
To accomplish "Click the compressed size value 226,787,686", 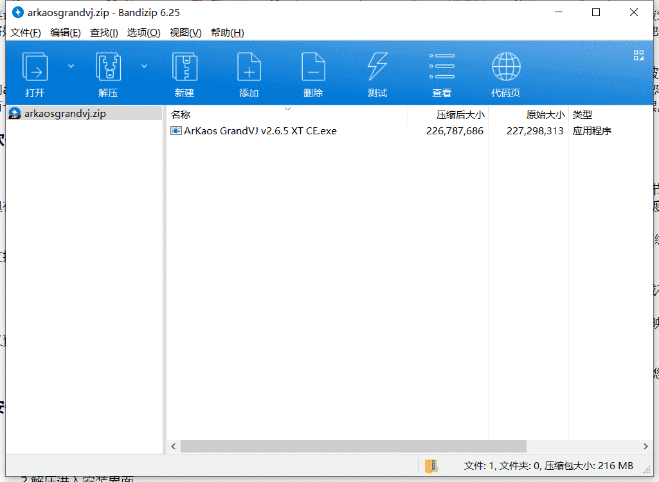I will 455,130.
